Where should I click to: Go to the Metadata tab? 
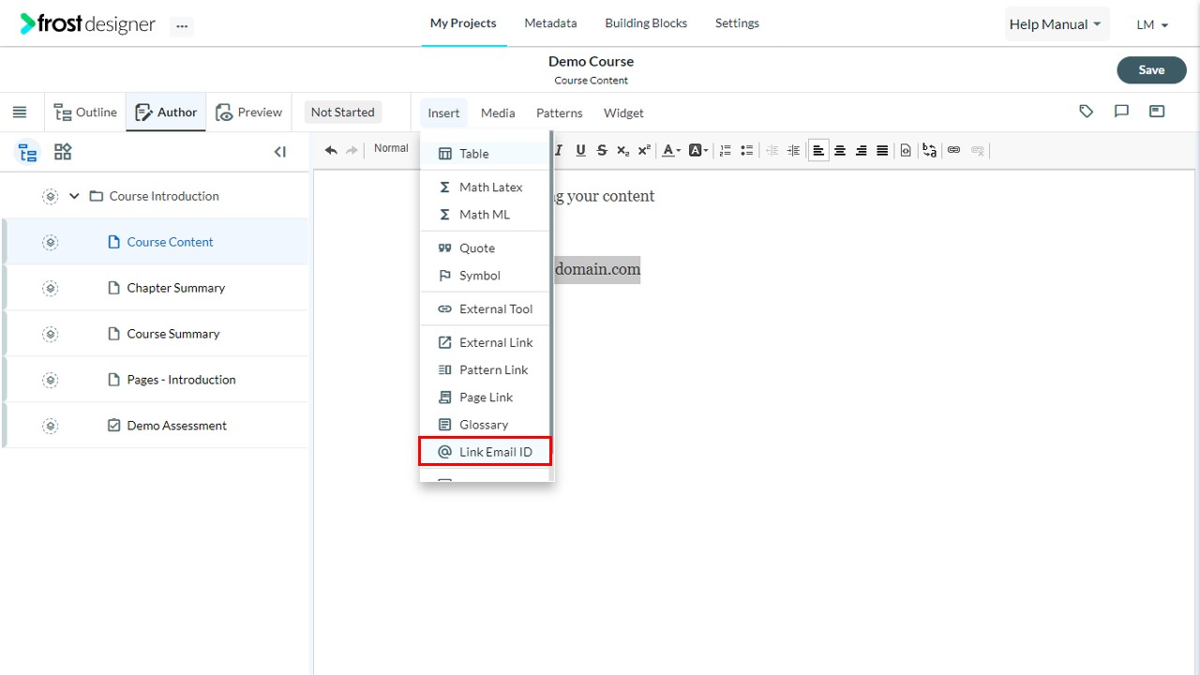(550, 22)
